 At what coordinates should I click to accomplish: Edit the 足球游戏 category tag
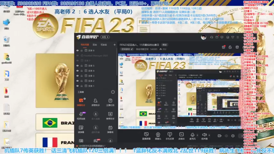tap(127, 49)
